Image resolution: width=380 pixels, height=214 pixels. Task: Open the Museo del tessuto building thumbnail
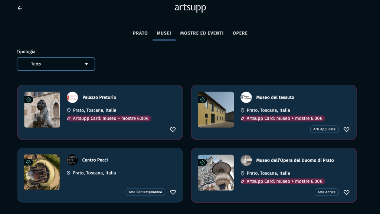[216, 110]
